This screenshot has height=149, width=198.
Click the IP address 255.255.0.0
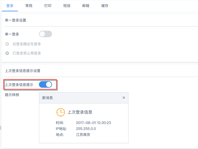[86, 129]
